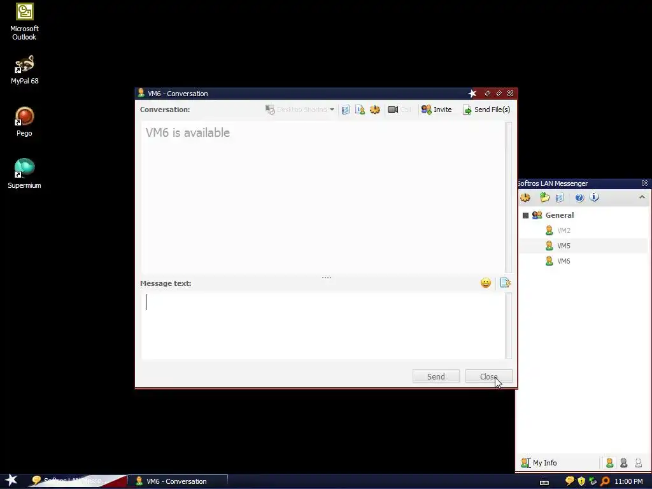Image resolution: width=652 pixels, height=489 pixels.
Task: Click the blue Help question mark icon
Action: click(579, 197)
